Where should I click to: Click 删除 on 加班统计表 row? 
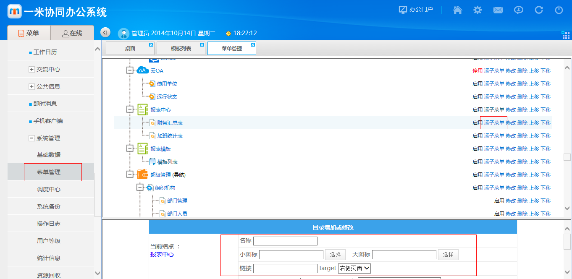[522, 136]
